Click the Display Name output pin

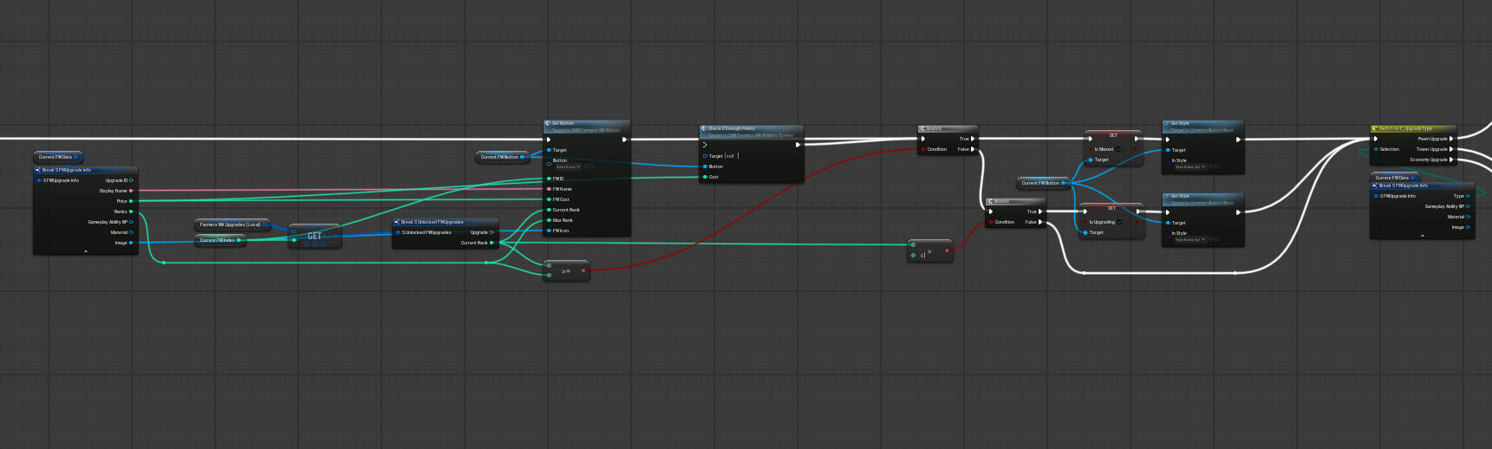pos(131,191)
